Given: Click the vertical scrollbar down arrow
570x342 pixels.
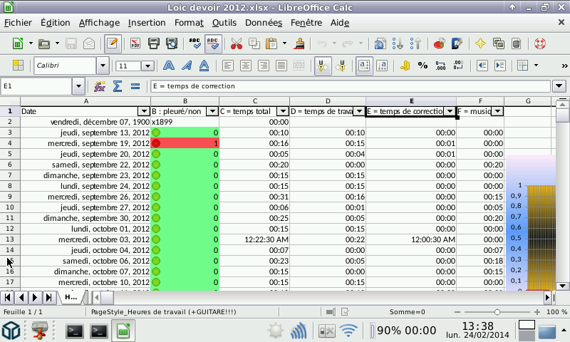Looking at the screenshot, I should coord(562,286).
